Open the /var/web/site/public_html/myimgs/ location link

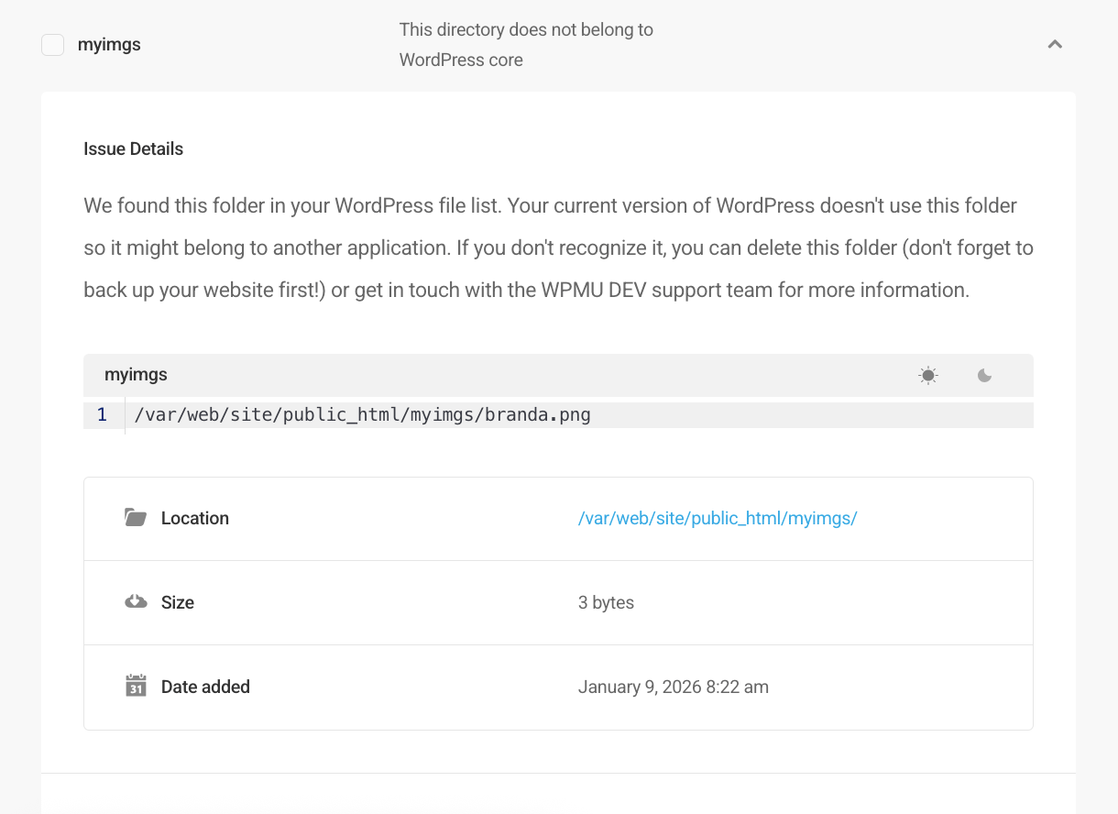point(718,518)
